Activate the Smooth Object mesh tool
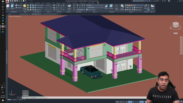 (25, 7)
